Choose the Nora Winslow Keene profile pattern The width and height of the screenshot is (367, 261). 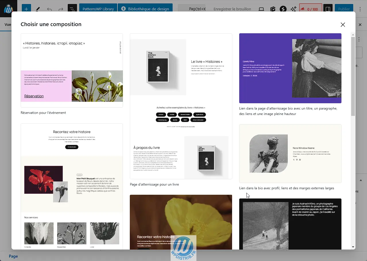click(290, 153)
